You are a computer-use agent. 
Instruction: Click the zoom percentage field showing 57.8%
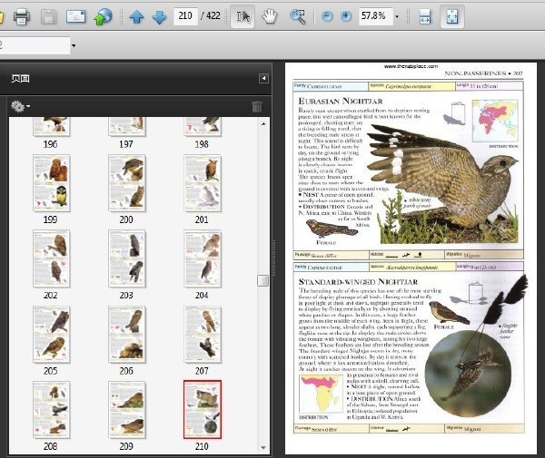375,16
